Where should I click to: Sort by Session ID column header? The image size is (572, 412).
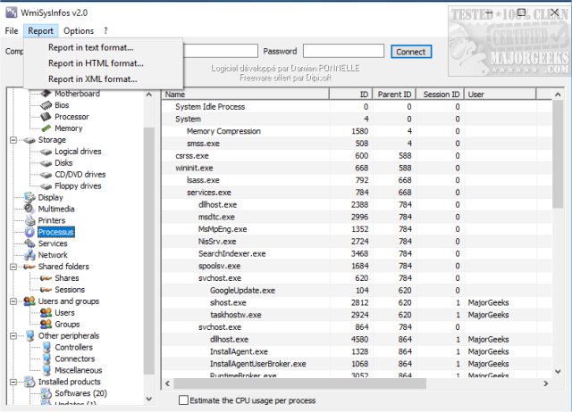[x=441, y=95]
